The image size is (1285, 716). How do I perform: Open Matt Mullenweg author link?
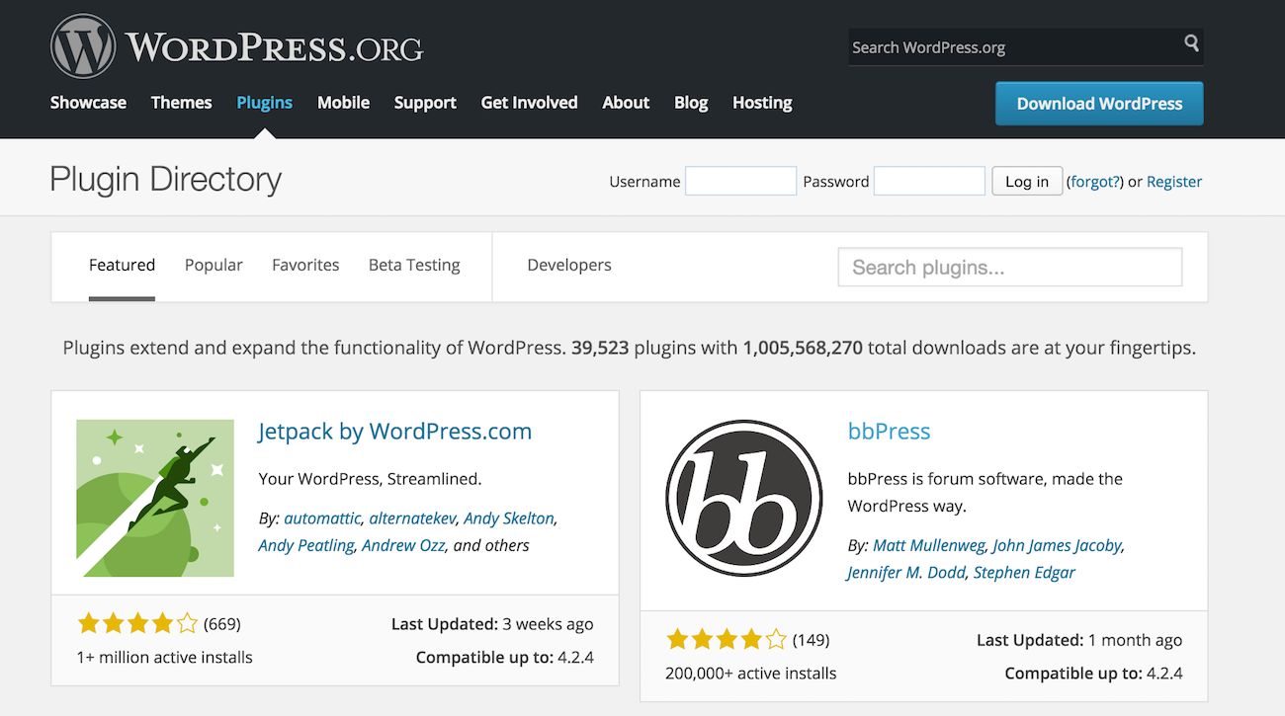tap(928, 545)
